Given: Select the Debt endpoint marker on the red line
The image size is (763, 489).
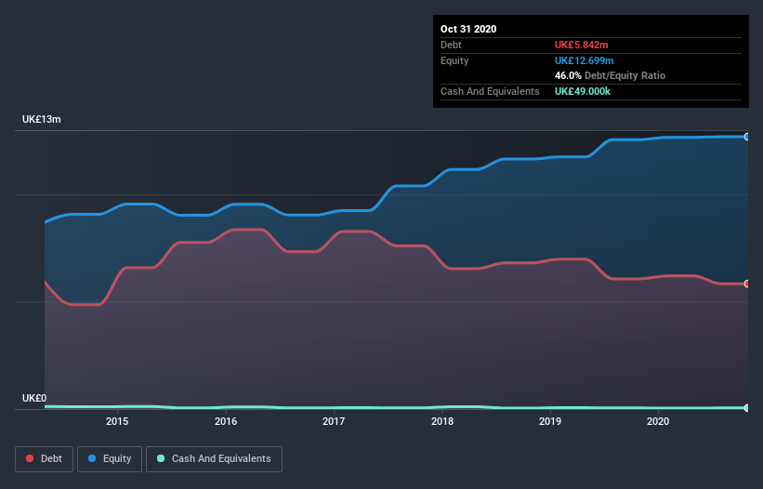Looking at the screenshot, I should 747,284.
